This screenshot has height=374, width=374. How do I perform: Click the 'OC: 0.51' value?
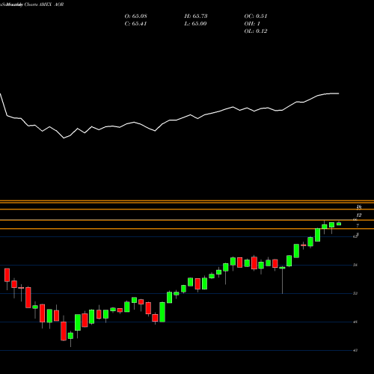(256, 16)
